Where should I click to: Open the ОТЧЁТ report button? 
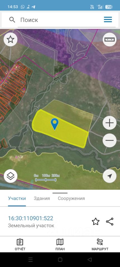(20, 244)
